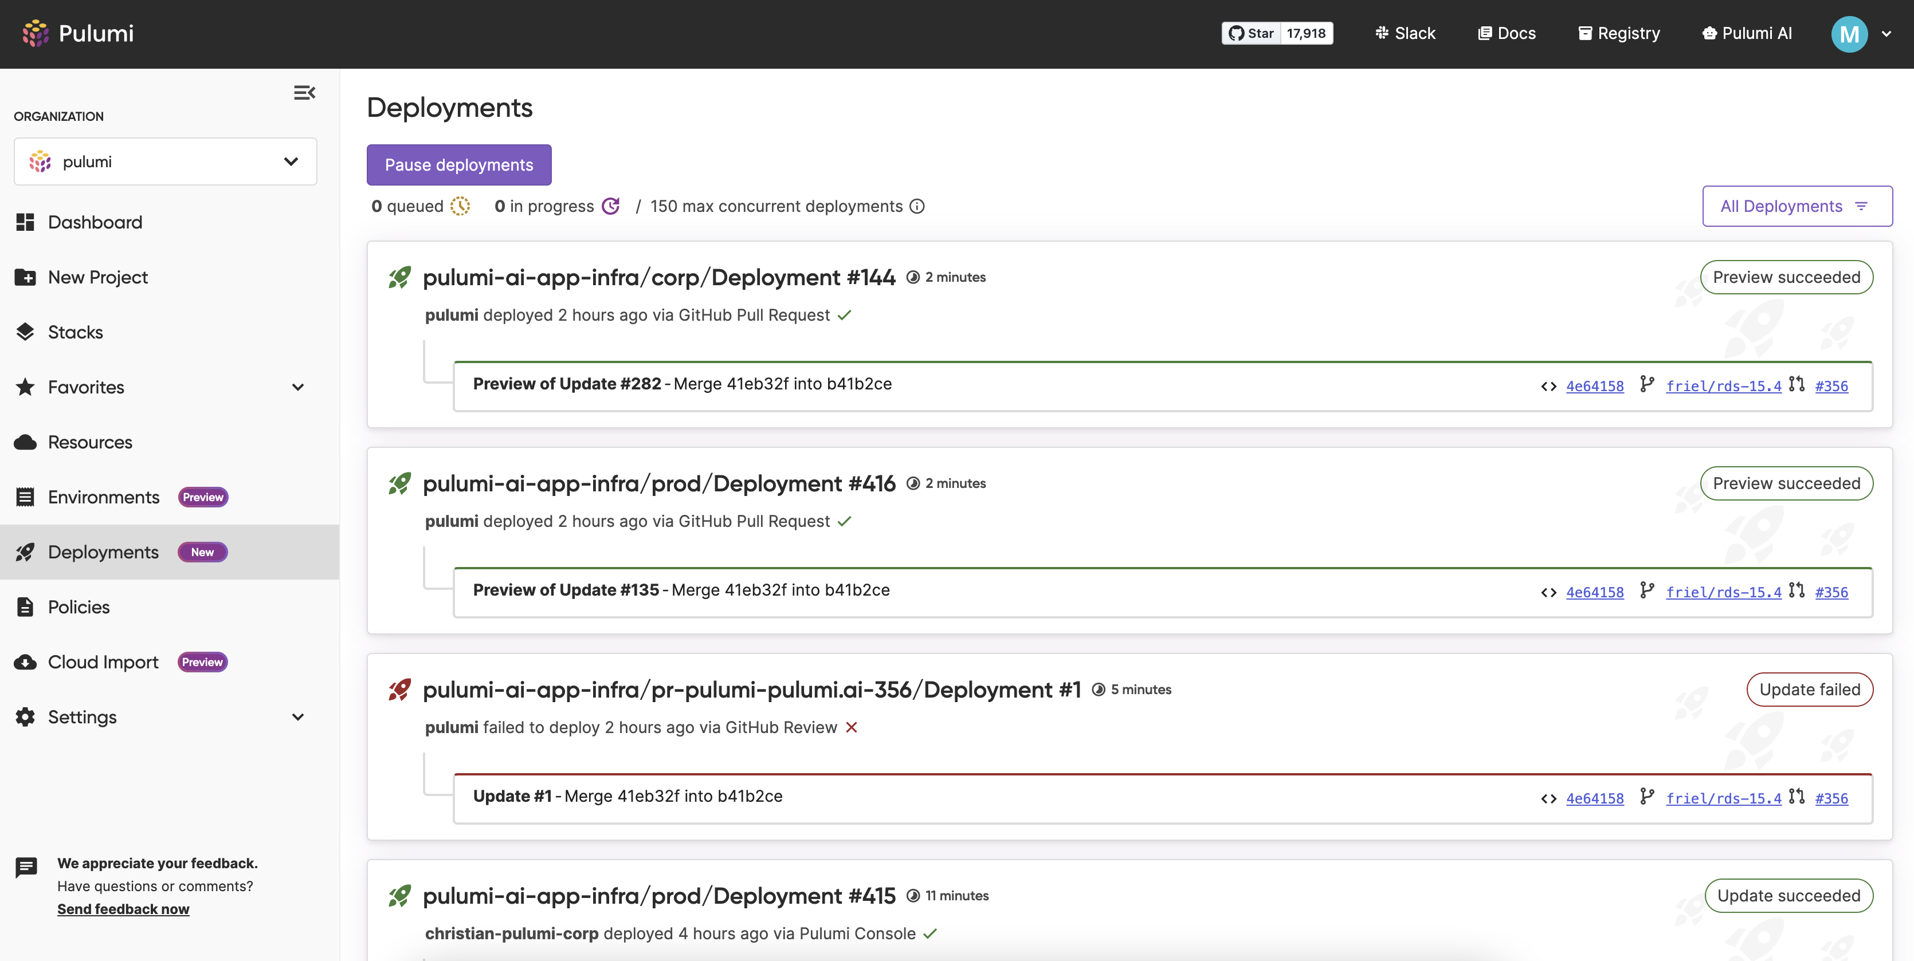Open branch friel/rds-15.4 in Update #282 row
The image size is (1914, 961).
click(1723, 386)
